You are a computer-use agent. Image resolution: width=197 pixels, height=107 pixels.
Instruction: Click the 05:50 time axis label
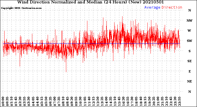coord(46,101)
